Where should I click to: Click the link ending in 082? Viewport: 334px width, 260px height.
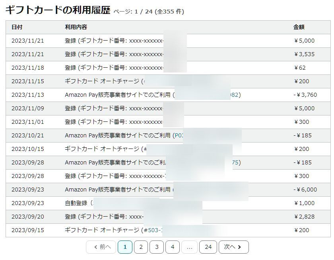pos(235,95)
